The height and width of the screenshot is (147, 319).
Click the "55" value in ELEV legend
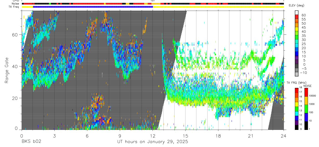[x=304, y=19]
